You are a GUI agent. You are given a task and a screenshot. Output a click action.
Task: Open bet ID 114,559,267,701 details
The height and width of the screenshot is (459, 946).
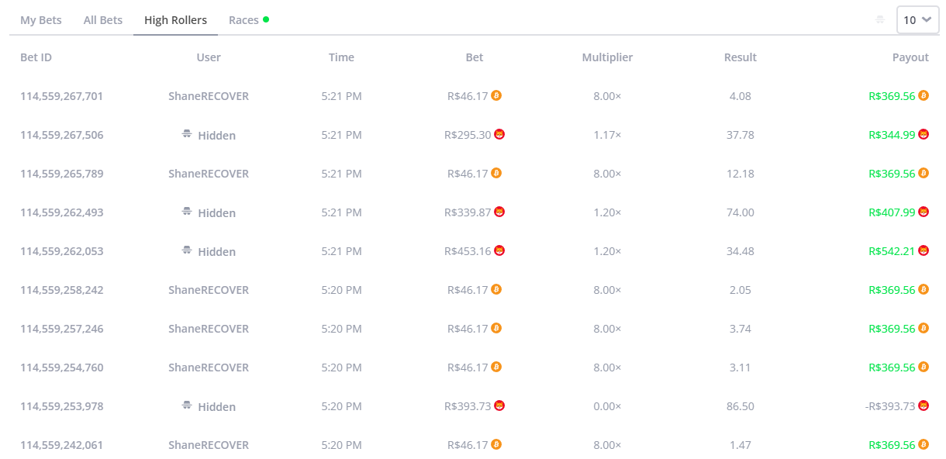pyautogui.click(x=61, y=96)
